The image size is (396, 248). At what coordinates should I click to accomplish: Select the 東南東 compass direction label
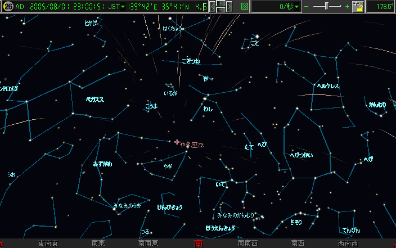[x=48, y=244]
